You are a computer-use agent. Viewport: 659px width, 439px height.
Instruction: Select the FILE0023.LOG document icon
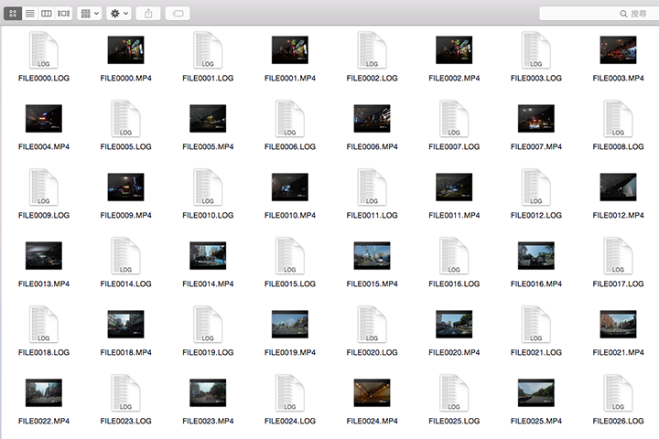[x=125, y=392]
